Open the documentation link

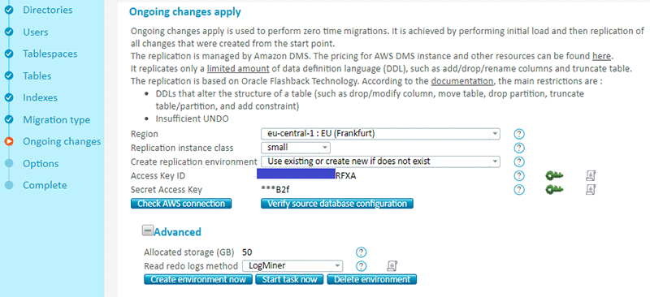[x=462, y=81]
